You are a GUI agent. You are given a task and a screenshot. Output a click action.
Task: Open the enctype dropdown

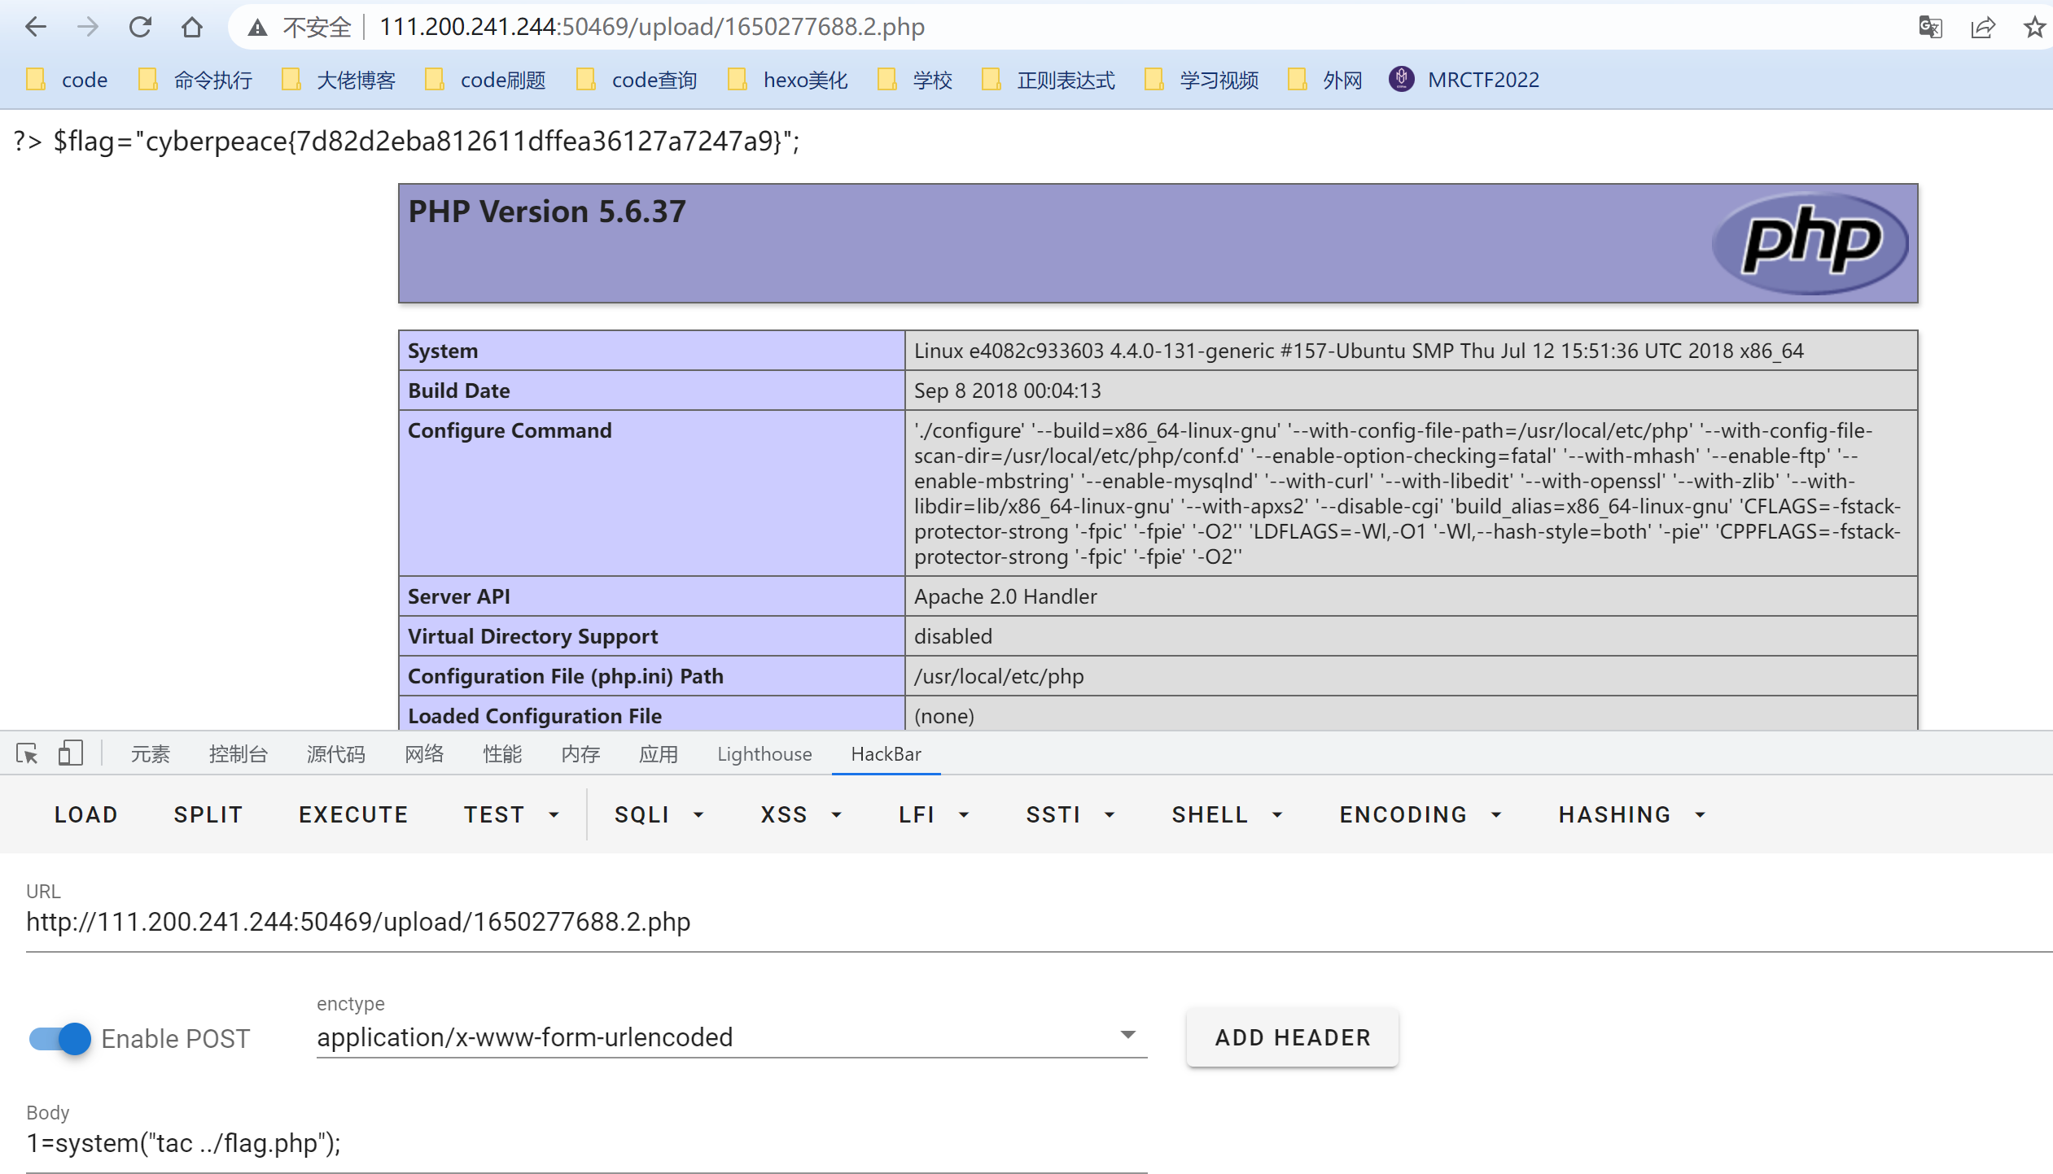[732, 1037]
